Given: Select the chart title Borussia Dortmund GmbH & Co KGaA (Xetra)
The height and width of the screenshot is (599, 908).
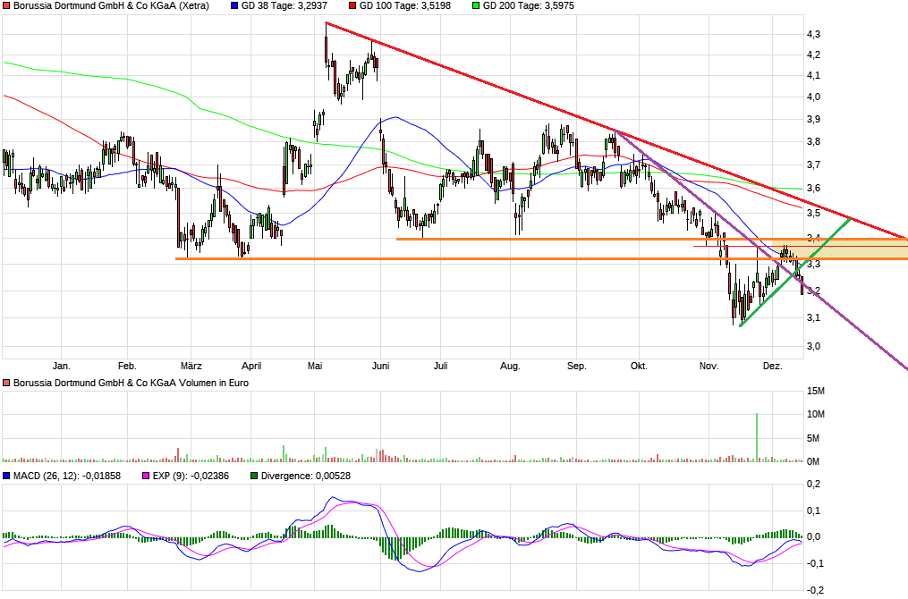Looking at the screenshot, I should point(111,5).
